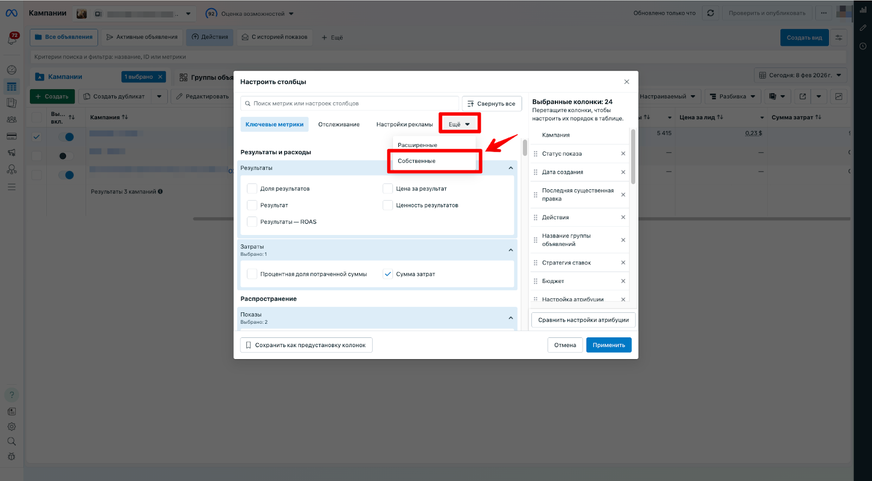Remove Статус показа column
The width and height of the screenshot is (872, 481).
coord(623,153)
